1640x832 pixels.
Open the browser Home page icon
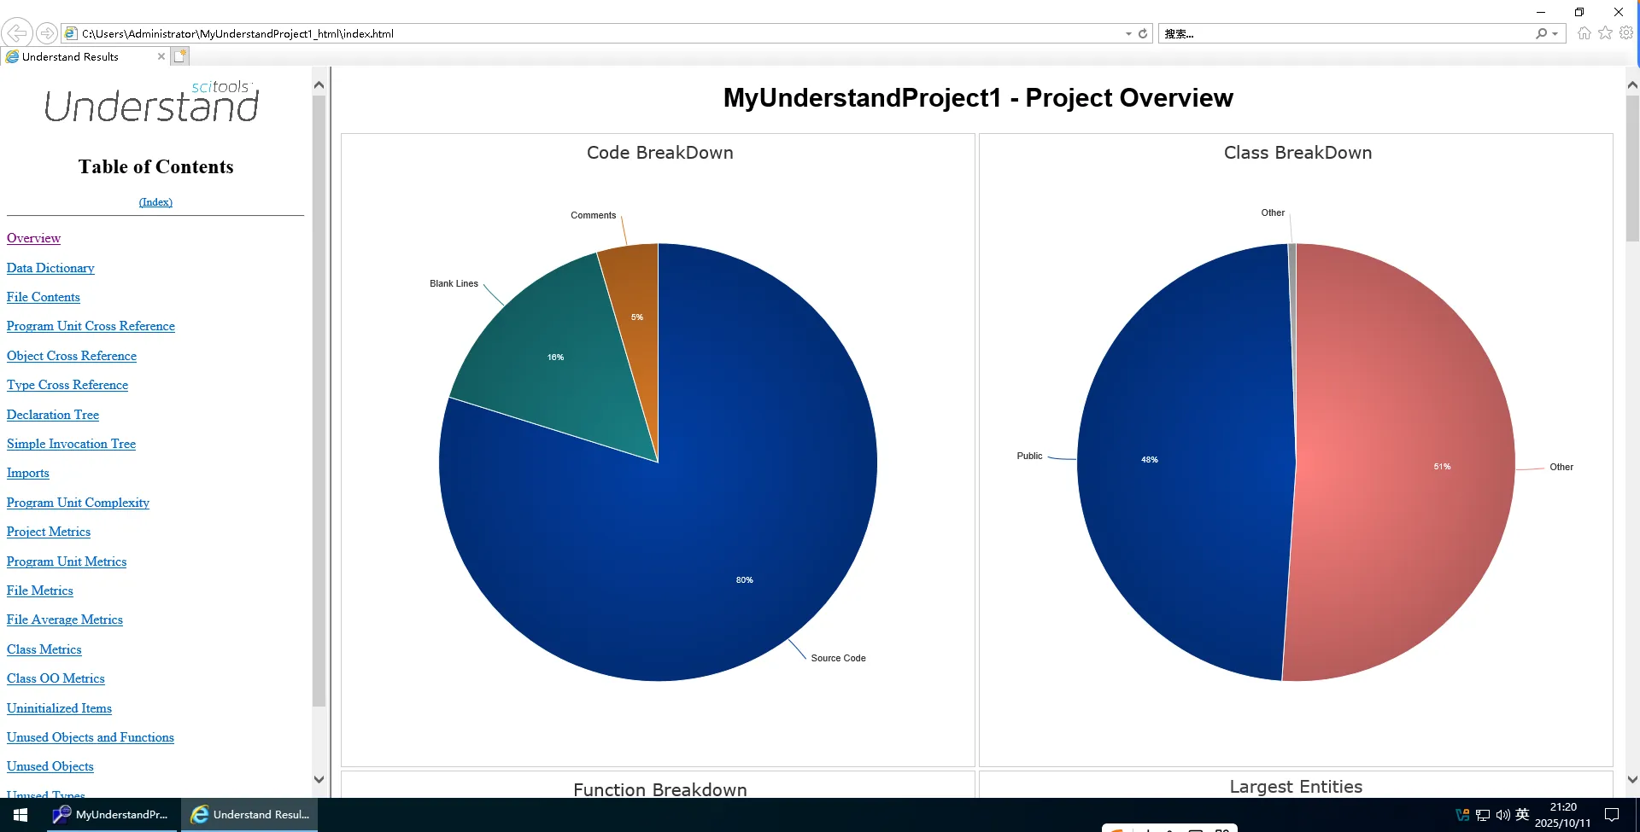pos(1584,33)
